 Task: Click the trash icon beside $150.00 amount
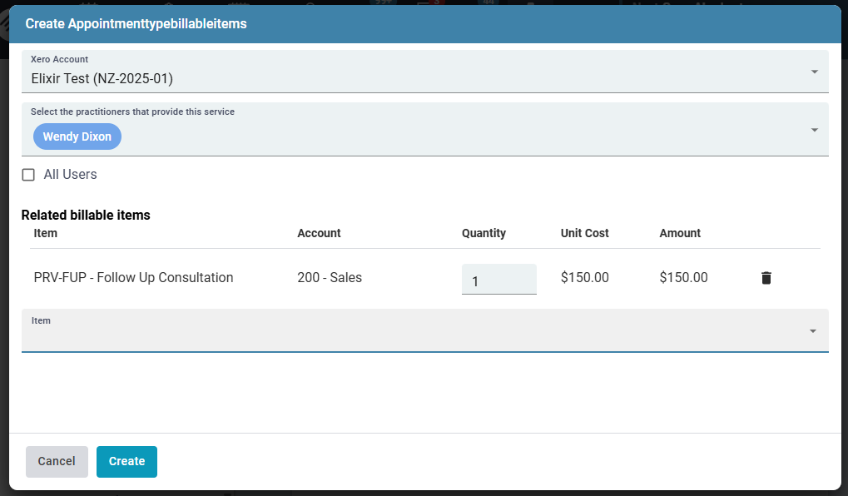(x=766, y=277)
